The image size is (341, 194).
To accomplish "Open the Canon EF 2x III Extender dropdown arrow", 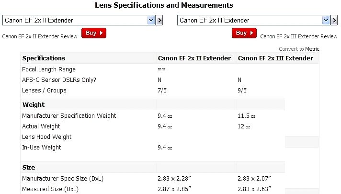I will [x=326, y=21].
